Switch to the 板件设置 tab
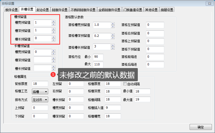Image resolution: width=215 pixels, height=133 pixels. tap(11, 10)
